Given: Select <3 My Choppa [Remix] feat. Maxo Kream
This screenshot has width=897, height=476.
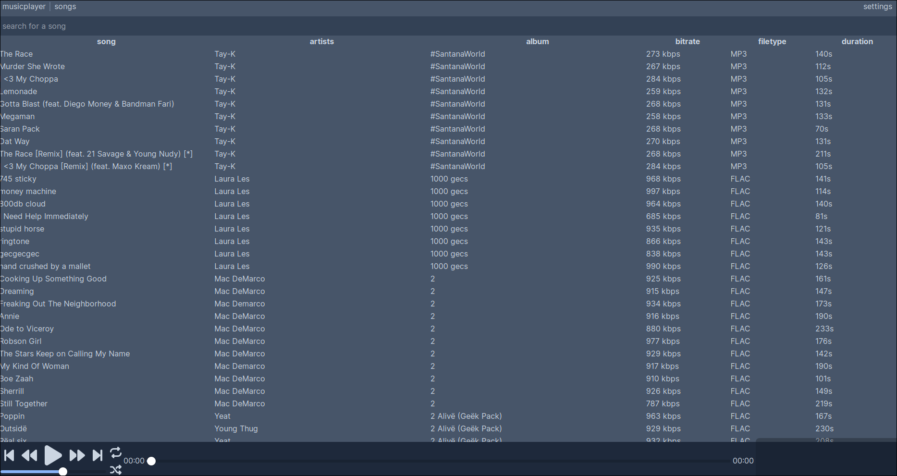Looking at the screenshot, I should pyautogui.click(x=88, y=167).
